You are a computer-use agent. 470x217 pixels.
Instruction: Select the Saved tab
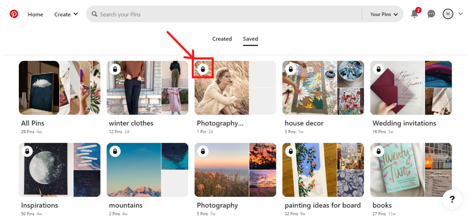click(250, 39)
